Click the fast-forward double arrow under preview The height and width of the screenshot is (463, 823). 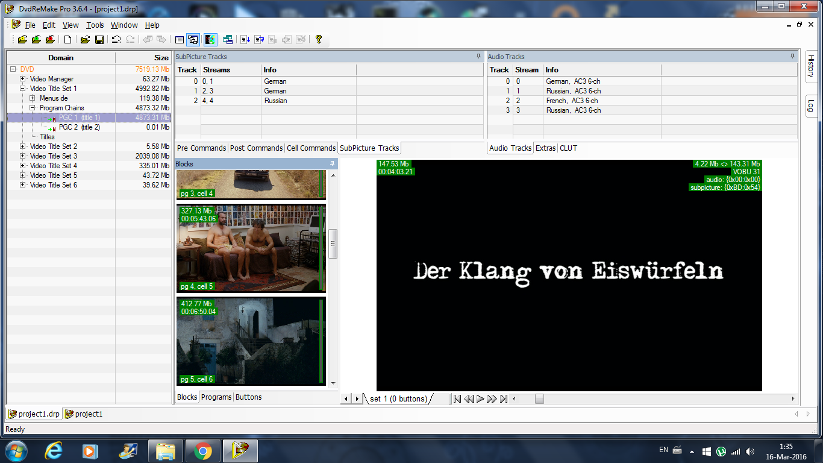(492, 398)
